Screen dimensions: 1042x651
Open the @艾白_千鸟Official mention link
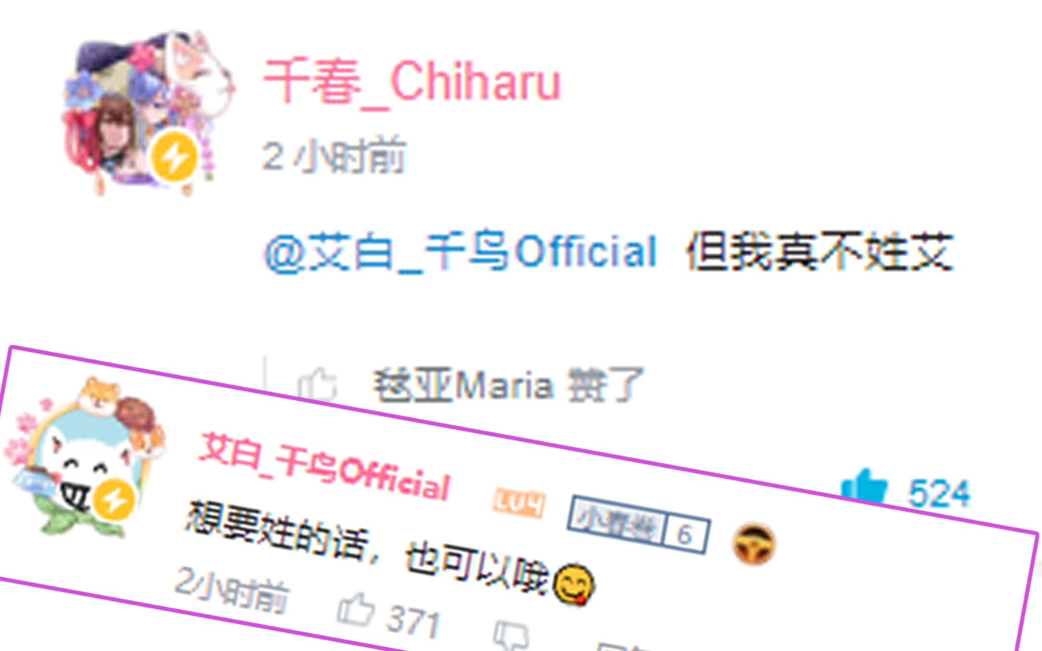coord(460,251)
